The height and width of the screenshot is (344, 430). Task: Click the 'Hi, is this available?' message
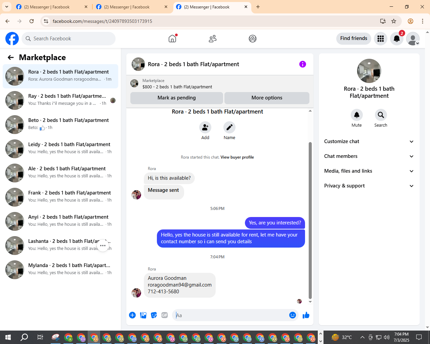click(x=169, y=178)
